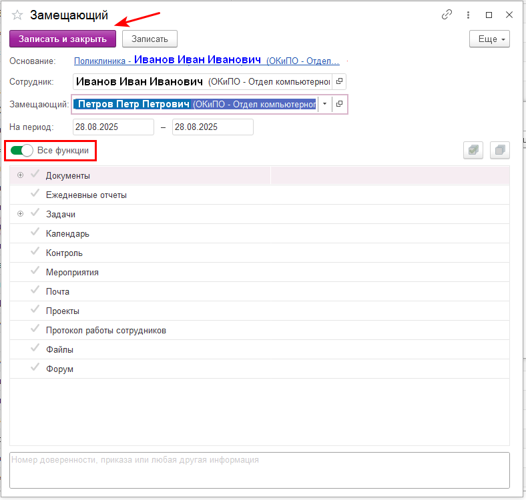Open the three-dot window menu
The height and width of the screenshot is (500, 526).
pos(468,15)
